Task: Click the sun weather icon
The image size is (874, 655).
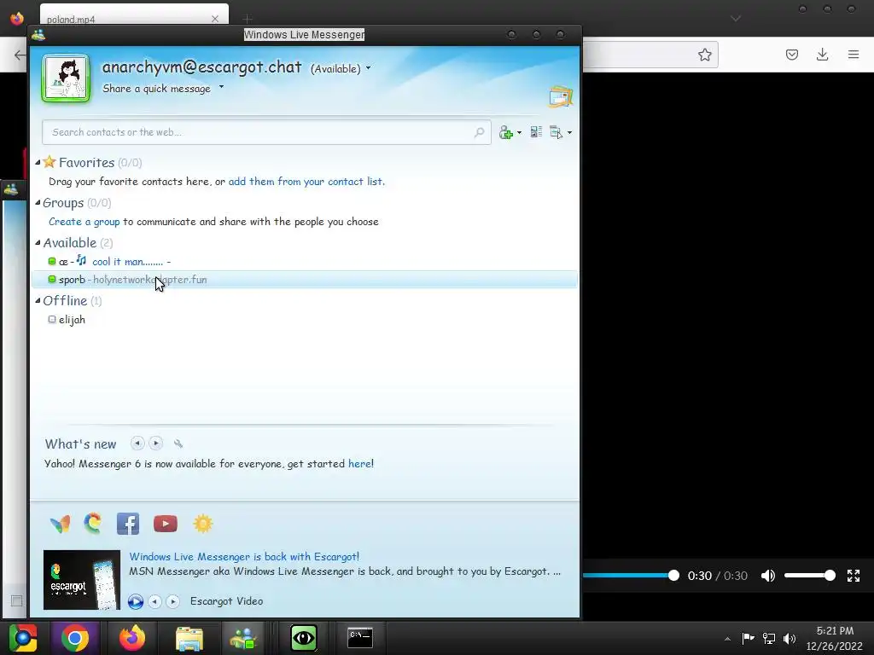Action: point(203,524)
